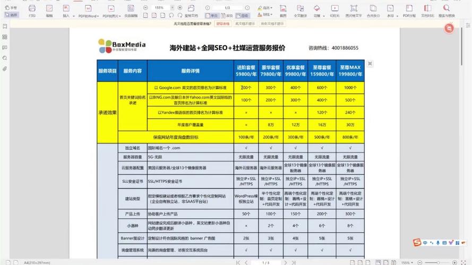This screenshot has width=472, height=265.
Task: Open the Thumbnails sidebar panel
Action: [5, 37]
